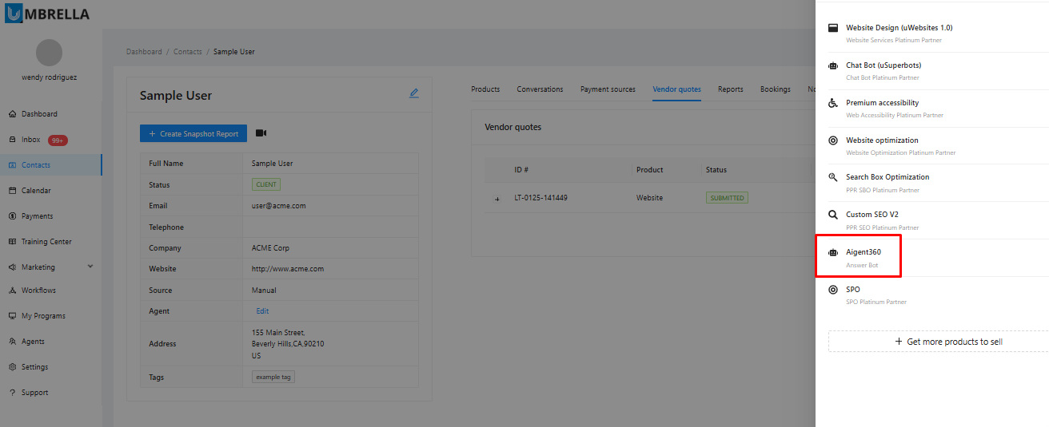
Task: Click the Agent Edit link
Action: tap(262, 311)
